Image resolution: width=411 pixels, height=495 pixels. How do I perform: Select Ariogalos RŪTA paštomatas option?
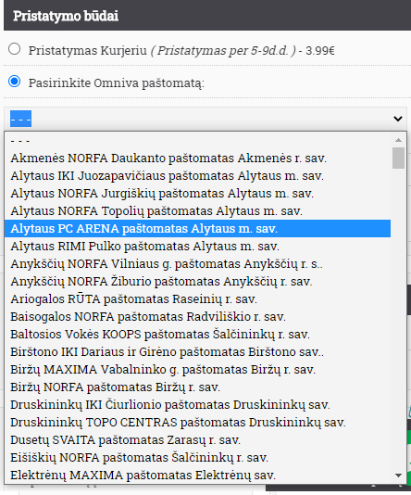point(197,299)
